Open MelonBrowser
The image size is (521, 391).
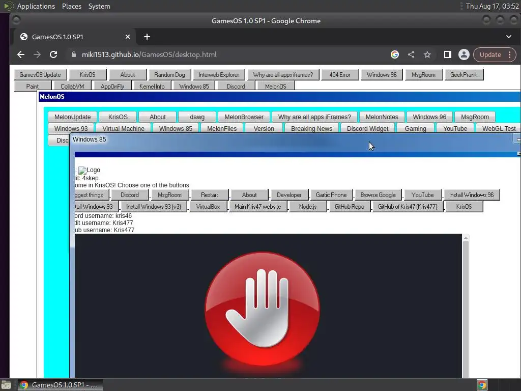(244, 117)
